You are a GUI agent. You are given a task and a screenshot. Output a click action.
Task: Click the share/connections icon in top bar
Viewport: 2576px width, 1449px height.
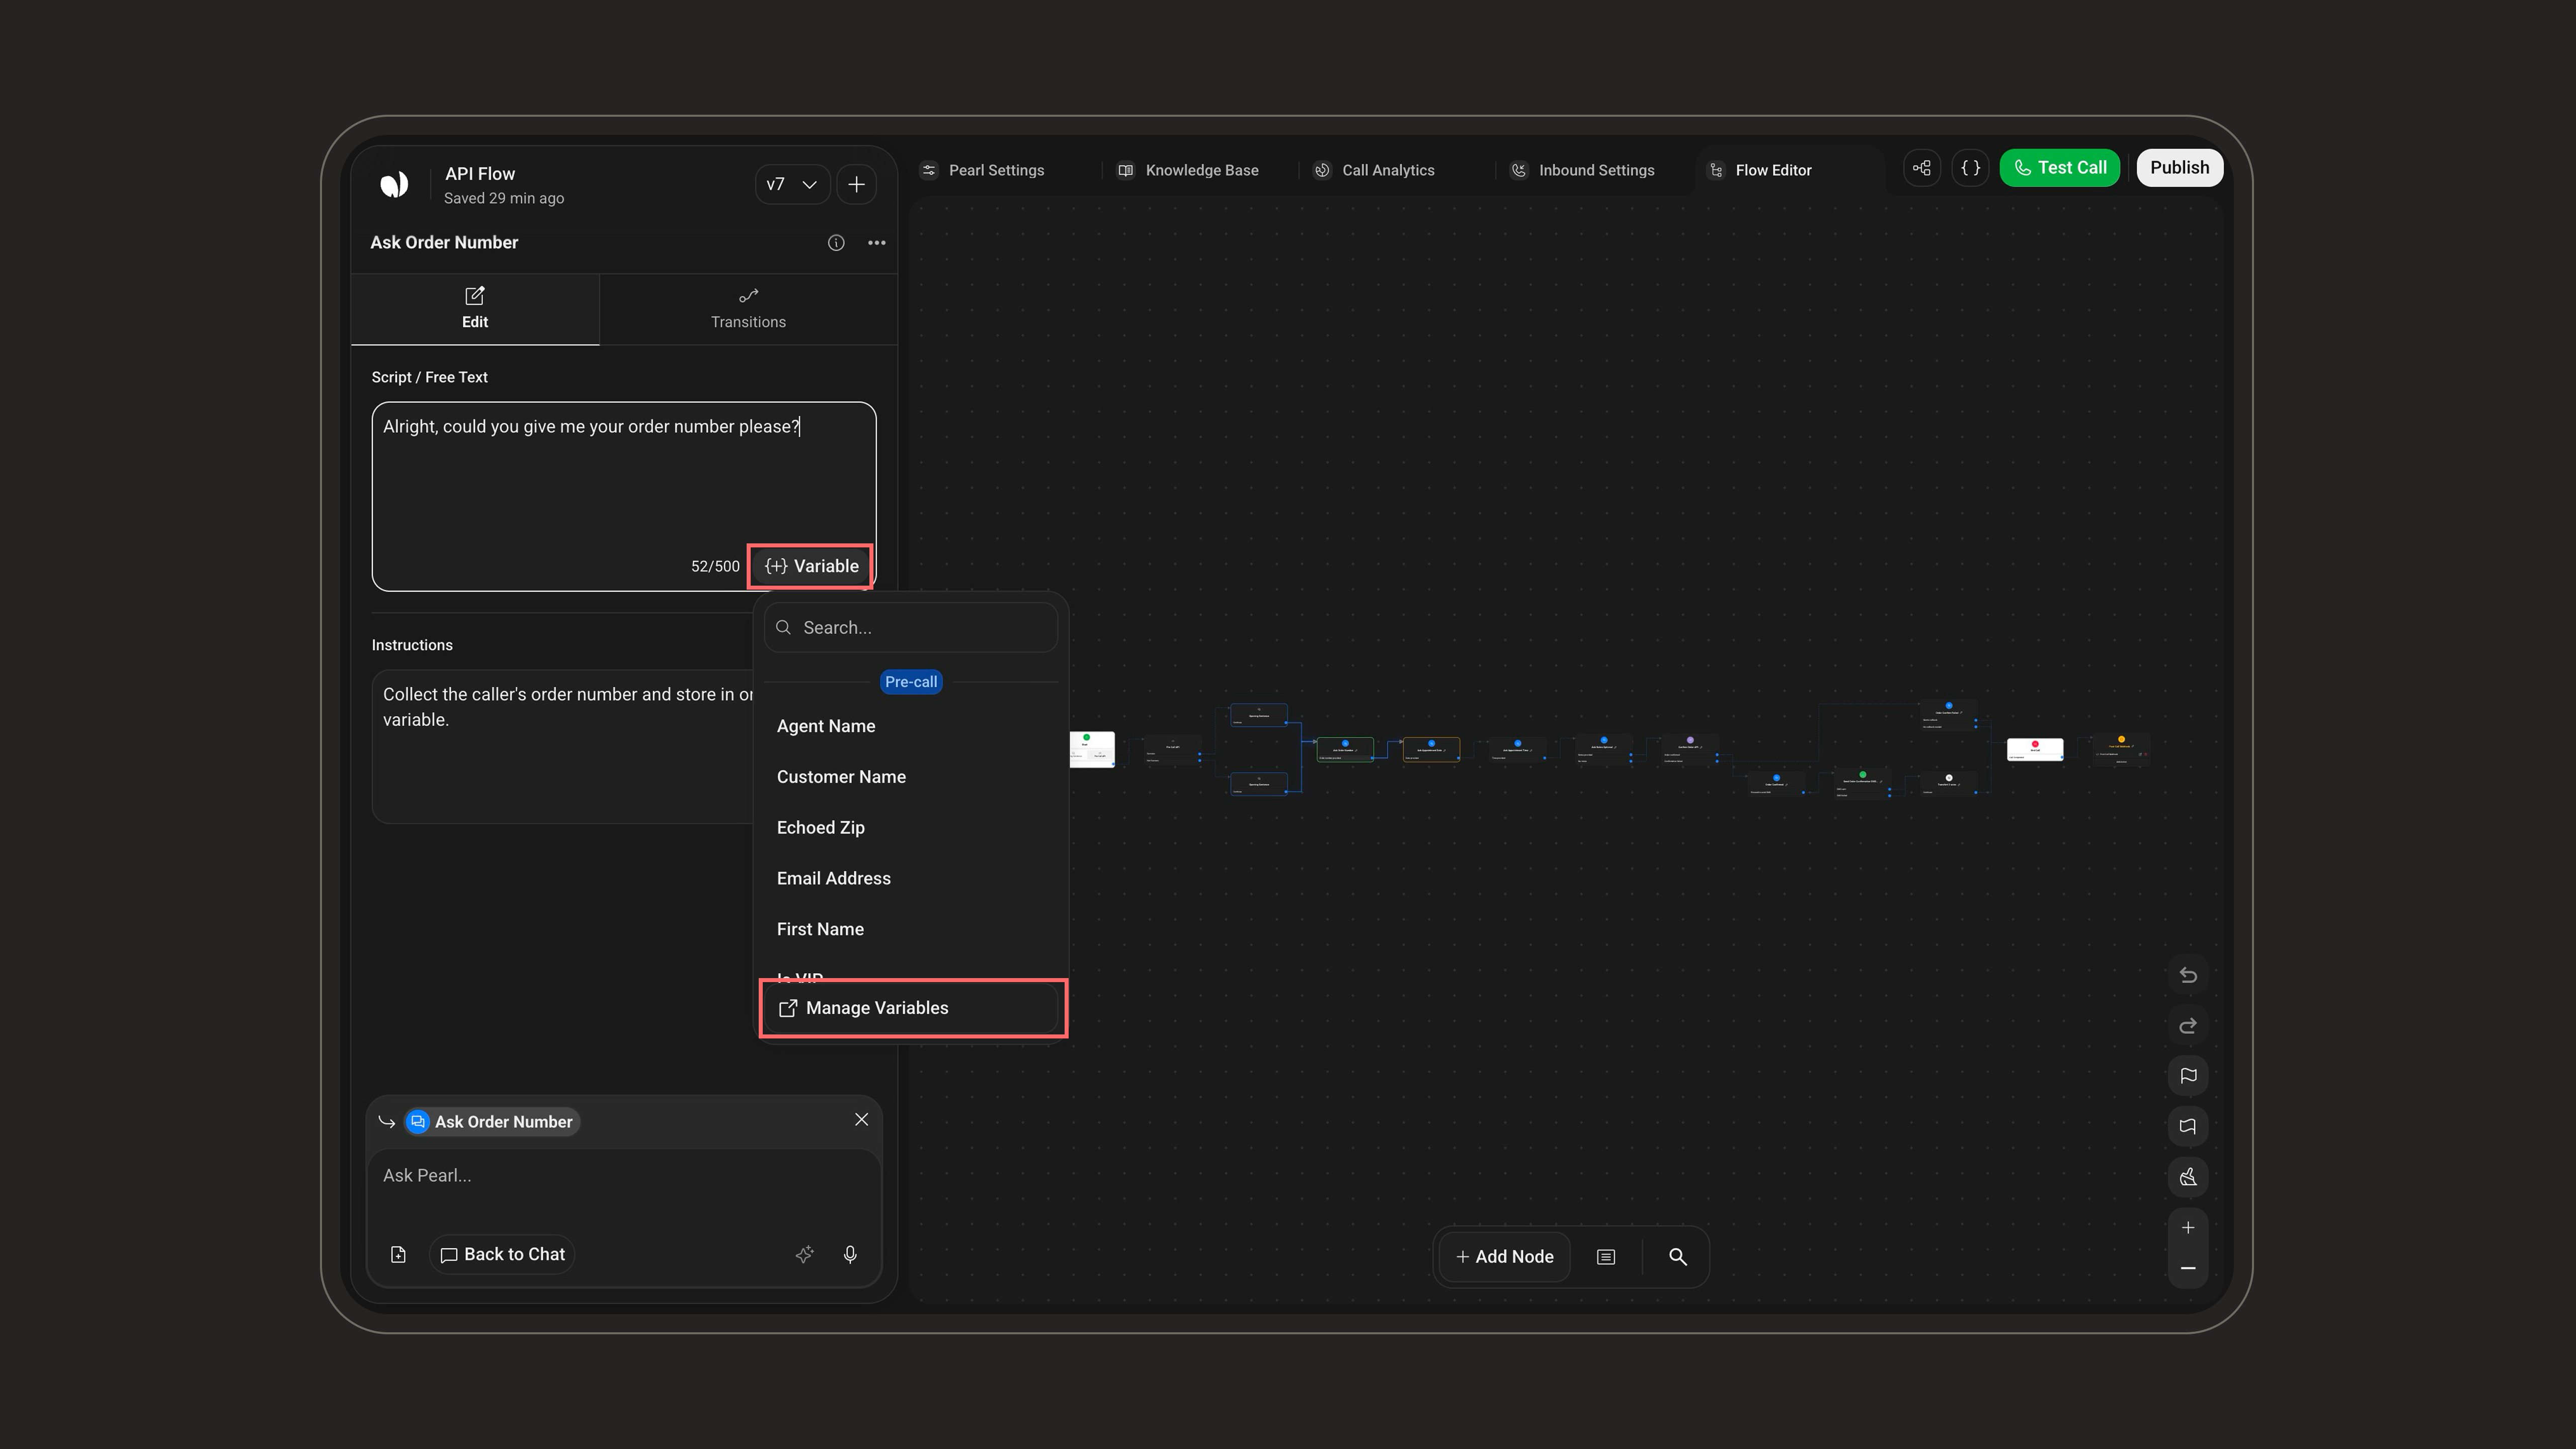(1922, 168)
